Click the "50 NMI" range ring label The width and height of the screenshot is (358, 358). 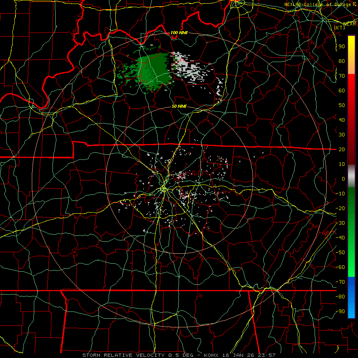coord(179,106)
